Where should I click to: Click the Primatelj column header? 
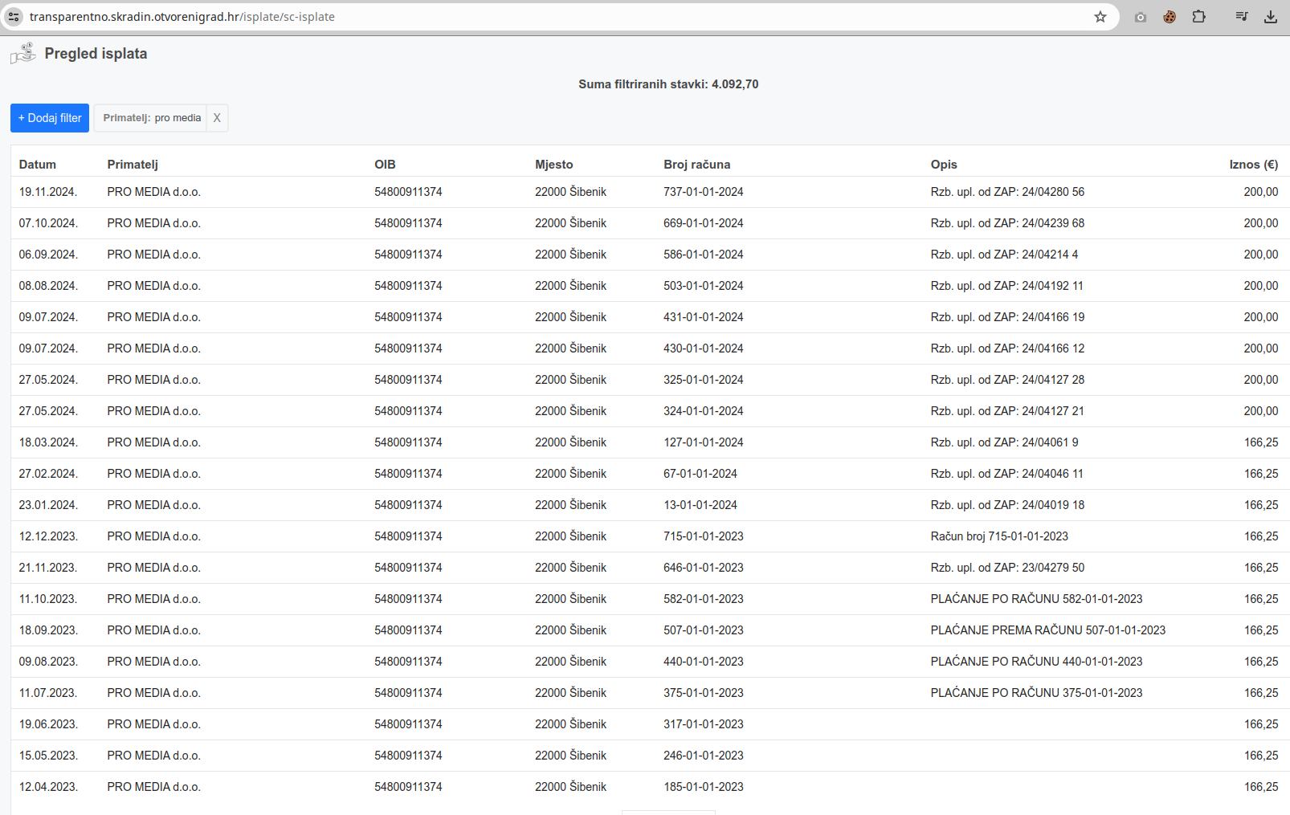(133, 165)
